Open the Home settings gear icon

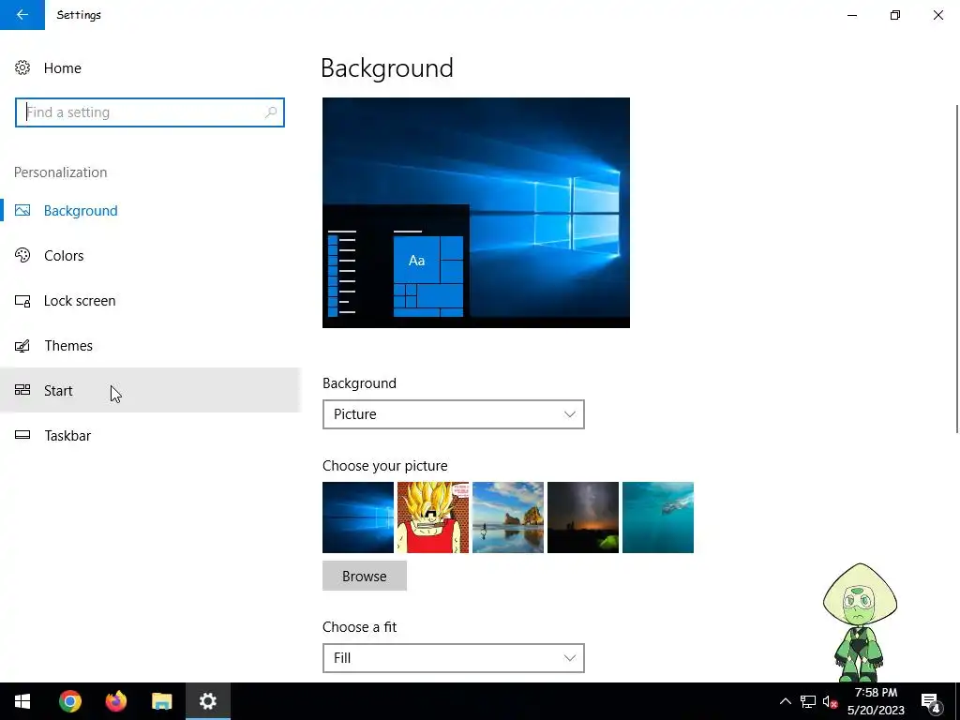coord(22,67)
